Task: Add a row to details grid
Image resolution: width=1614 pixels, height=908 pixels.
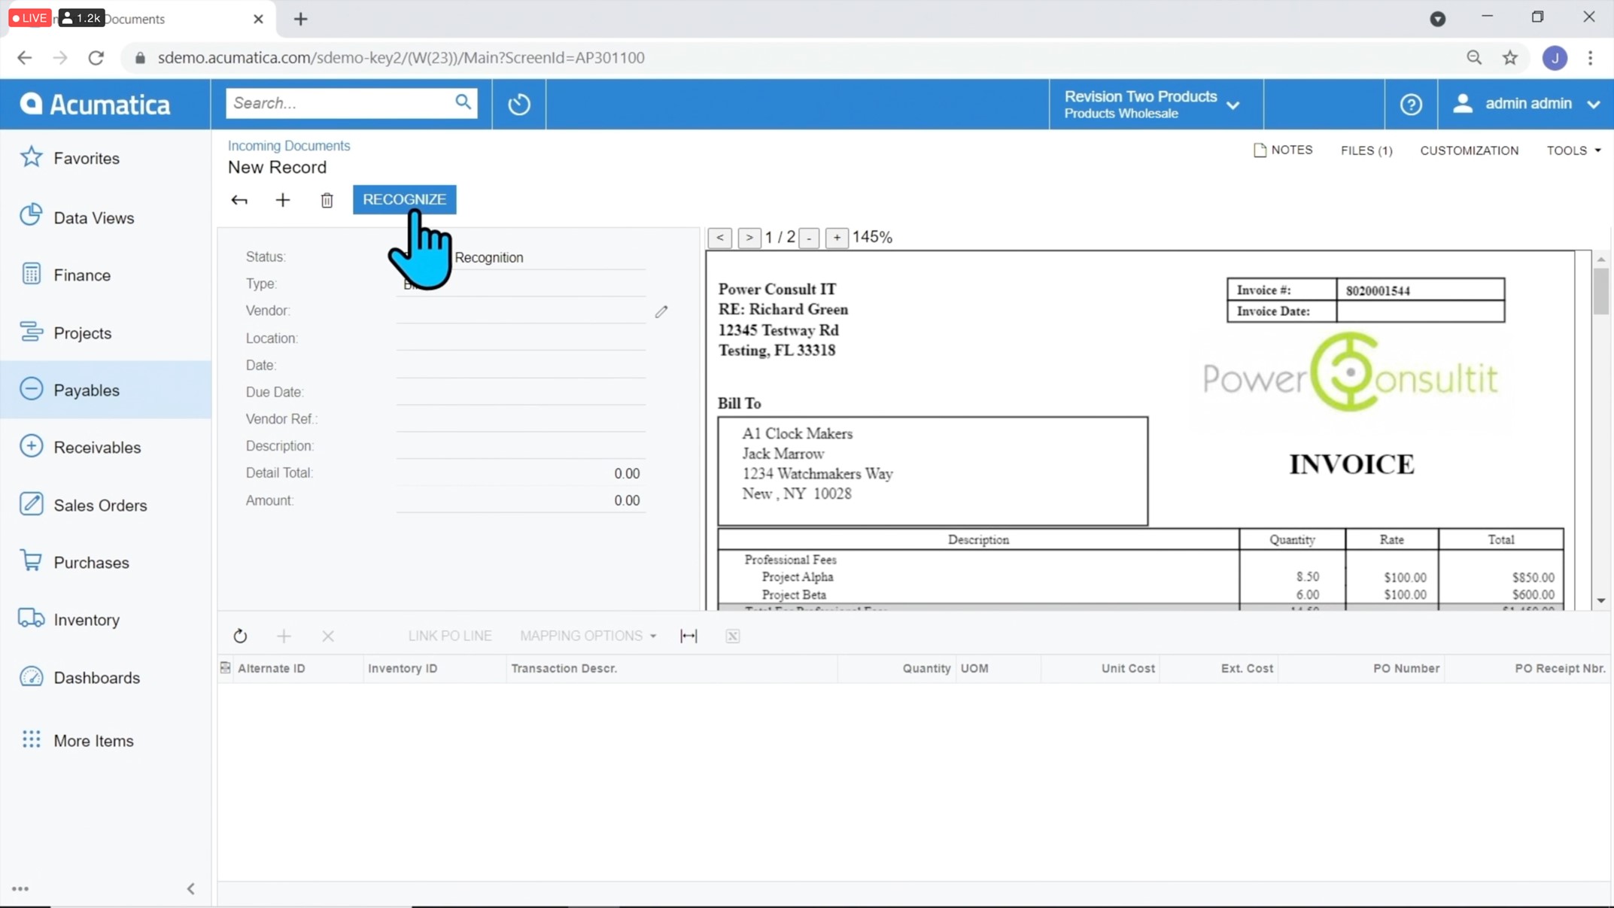Action: (284, 636)
